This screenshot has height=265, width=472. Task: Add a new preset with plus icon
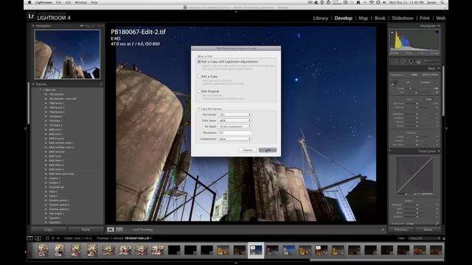pos(101,85)
